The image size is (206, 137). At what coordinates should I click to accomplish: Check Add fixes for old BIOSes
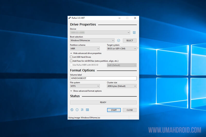point(71,61)
